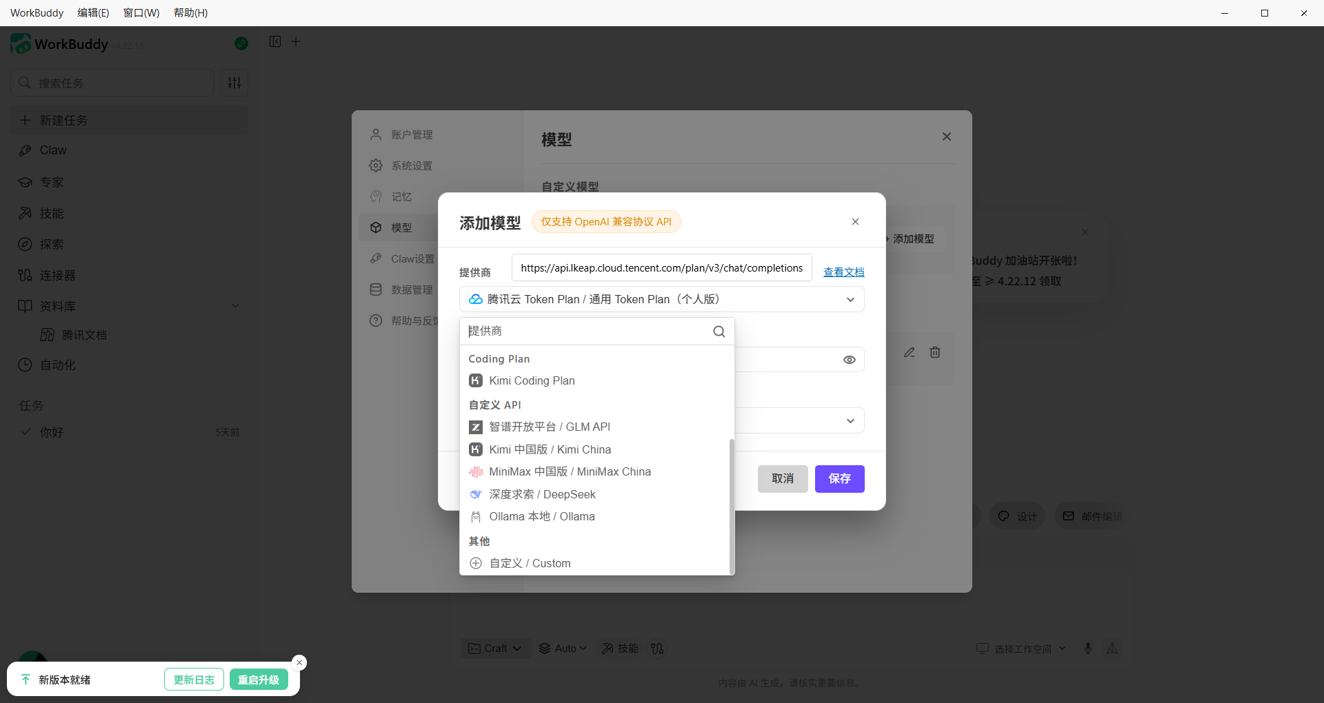Click 新建任务 in the sidebar
The height and width of the screenshot is (703, 1324).
tap(130, 120)
